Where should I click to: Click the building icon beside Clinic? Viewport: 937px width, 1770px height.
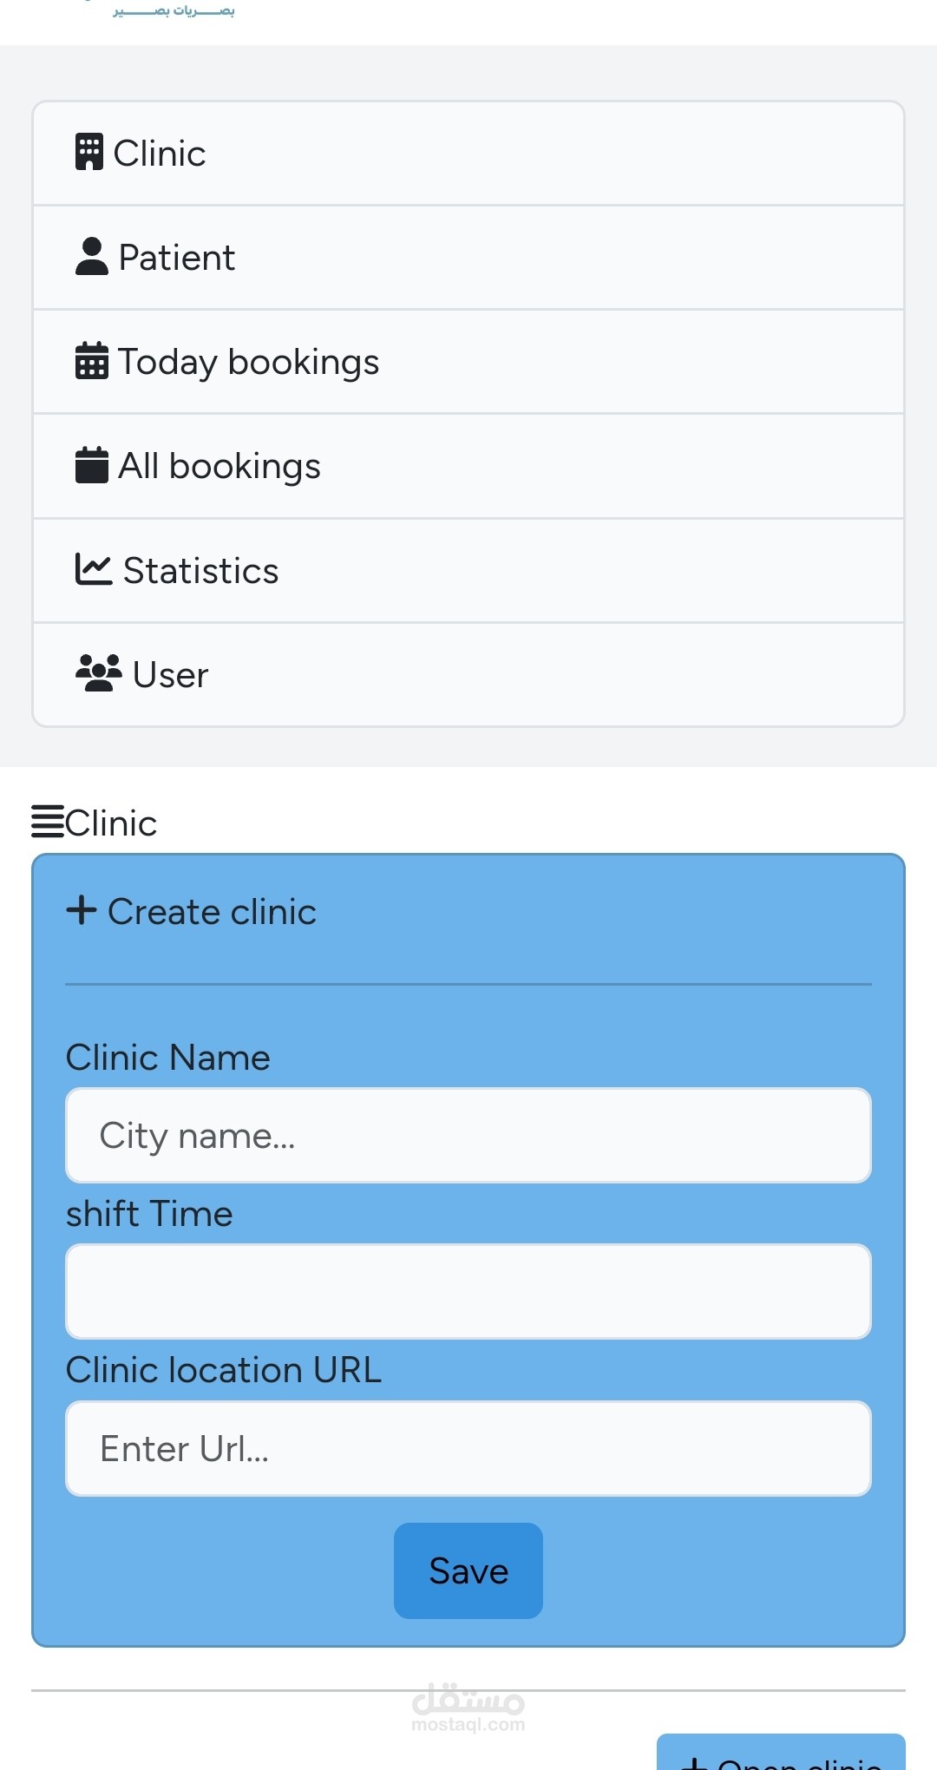click(89, 153)
